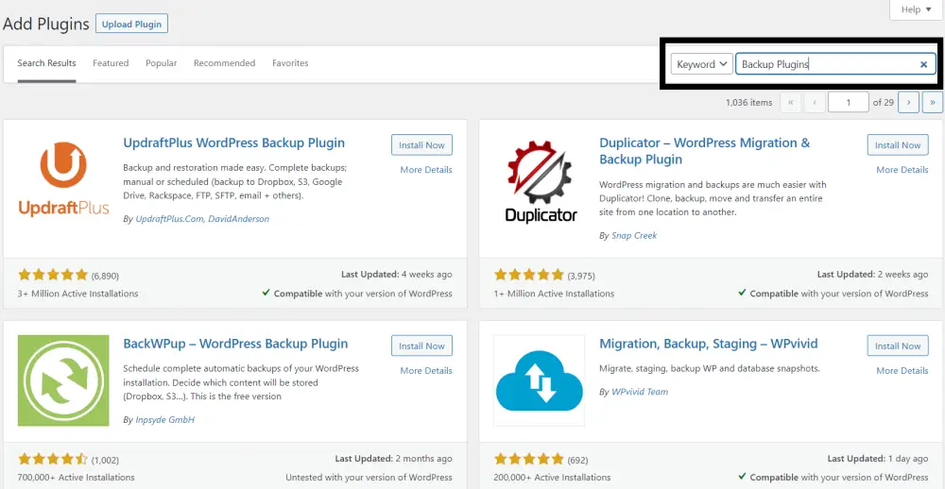The image size is (945, 489).
Task: View More Details for Duplicator
Action: 902,170
